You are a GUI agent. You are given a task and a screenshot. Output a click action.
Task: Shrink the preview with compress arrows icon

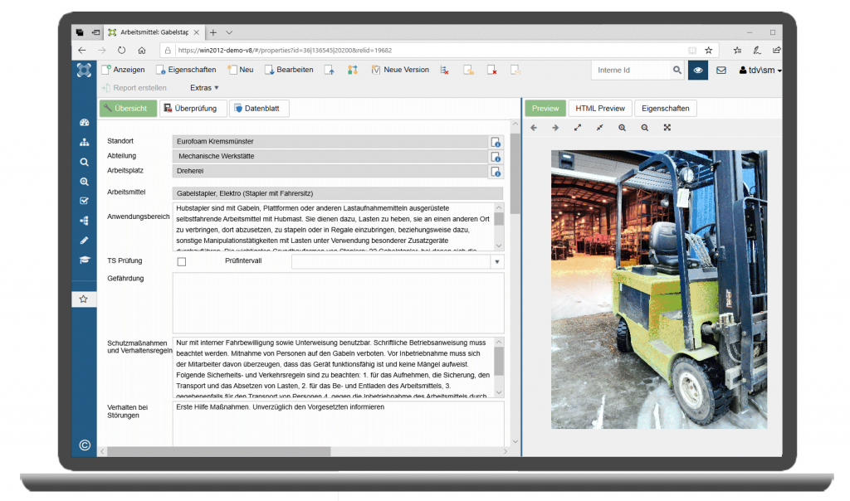(x=599, y=128)
